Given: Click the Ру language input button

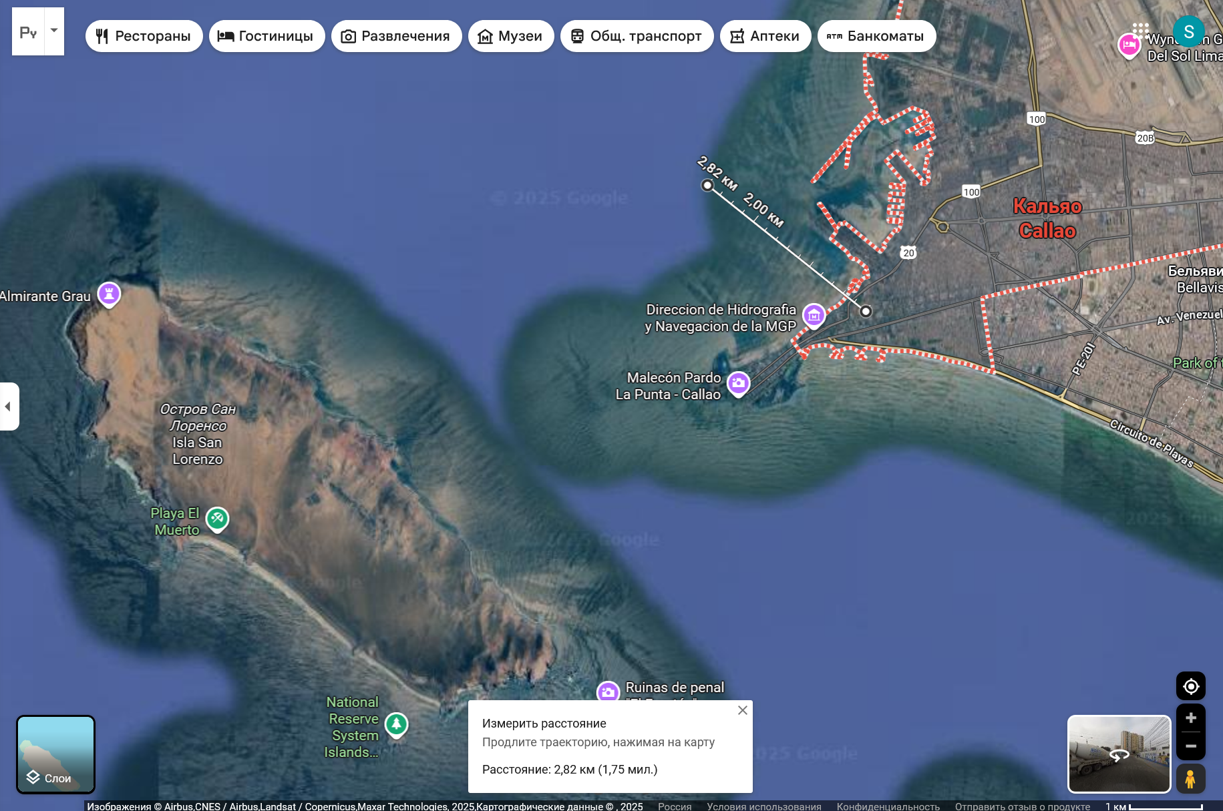Looking at the screenshot, I should click(28, 31).
